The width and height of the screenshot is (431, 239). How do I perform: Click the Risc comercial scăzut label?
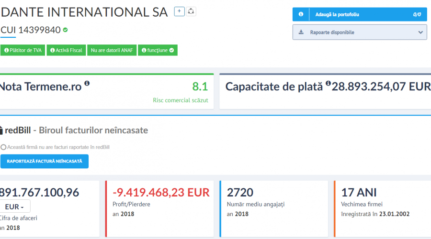pos(181,100)
